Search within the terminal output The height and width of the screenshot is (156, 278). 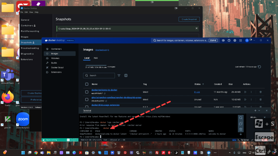pos(241,118)
